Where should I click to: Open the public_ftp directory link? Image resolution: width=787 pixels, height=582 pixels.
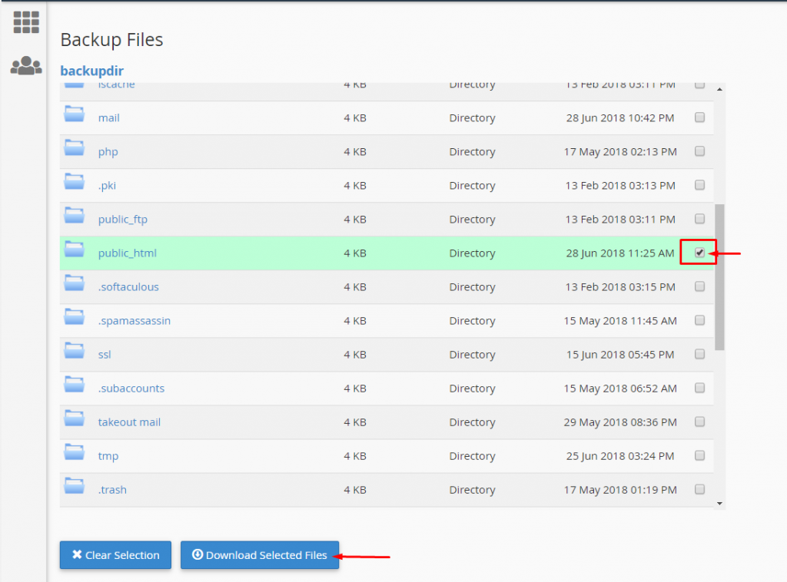123,220
